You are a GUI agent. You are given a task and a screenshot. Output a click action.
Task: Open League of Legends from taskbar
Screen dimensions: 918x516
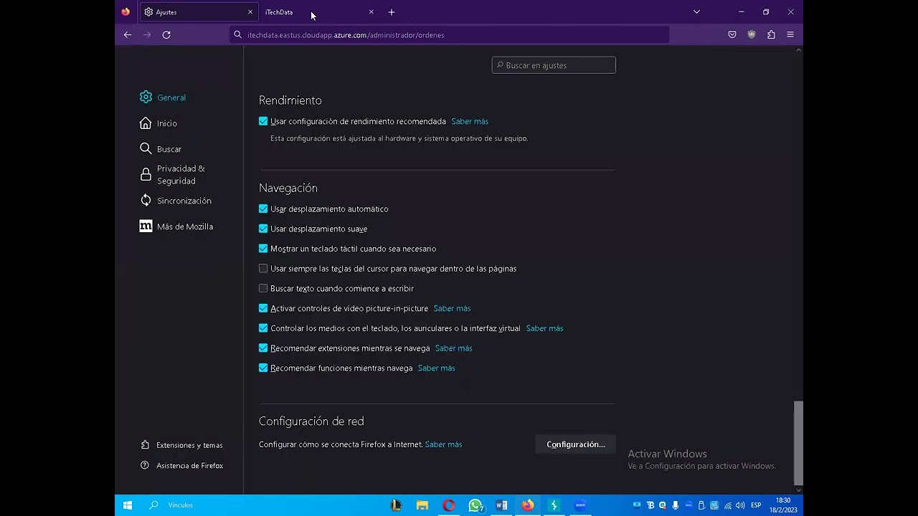pyautogui.click(x=396, y=505)
